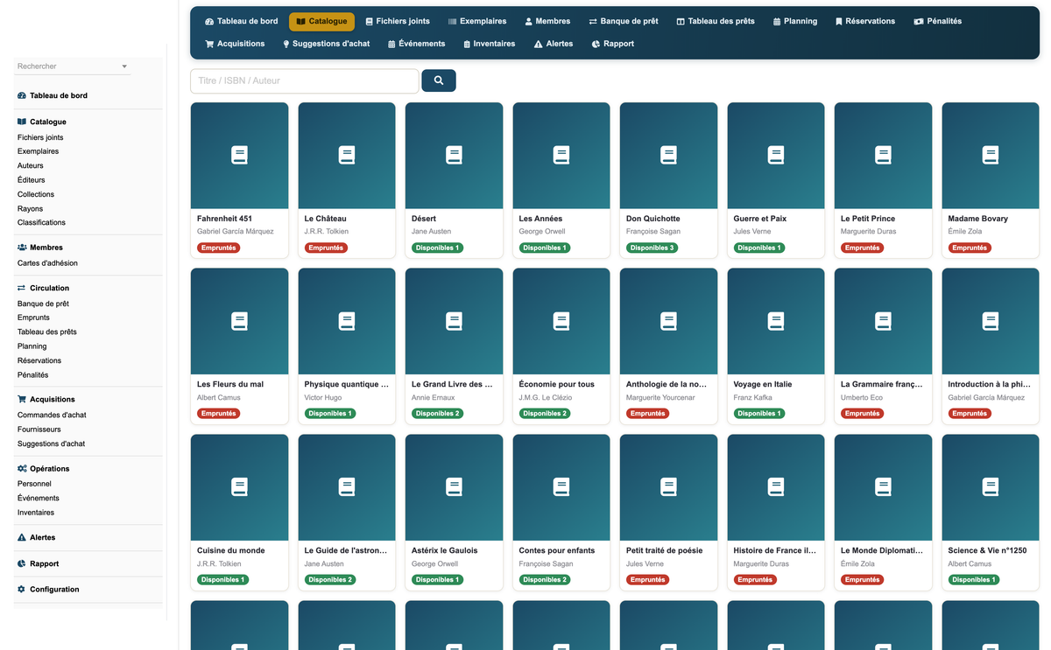This screenshot has height=650, width=1051.
Task: Open Classifications in the sidebar
Action: point(42,222)
